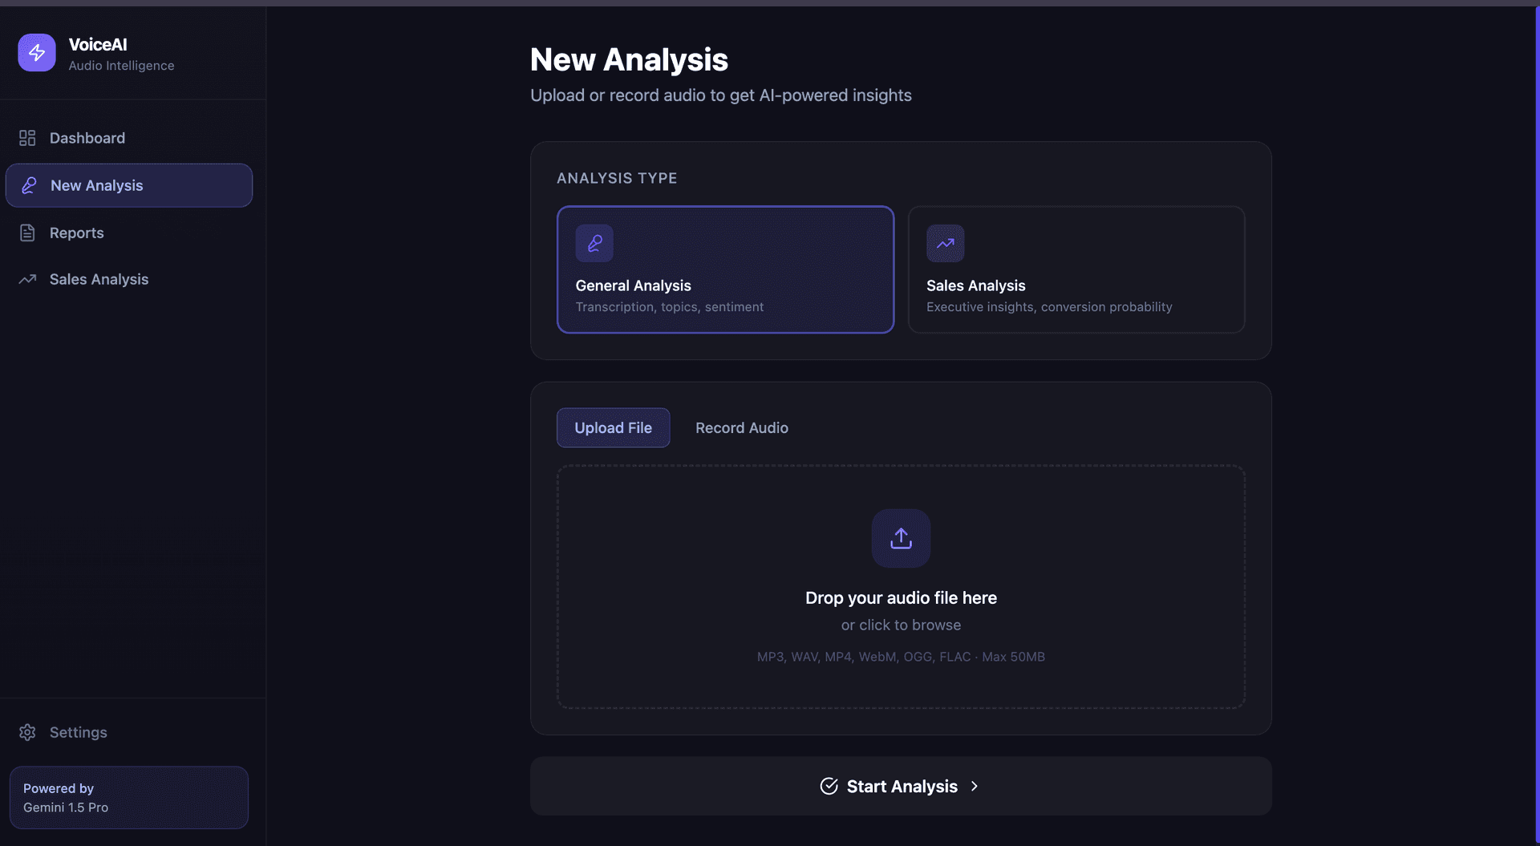Click the 'New Analysis' page heading
The width and height of the screenshot is (1540, 846).
pyautogui.click(x=629, y=59)
